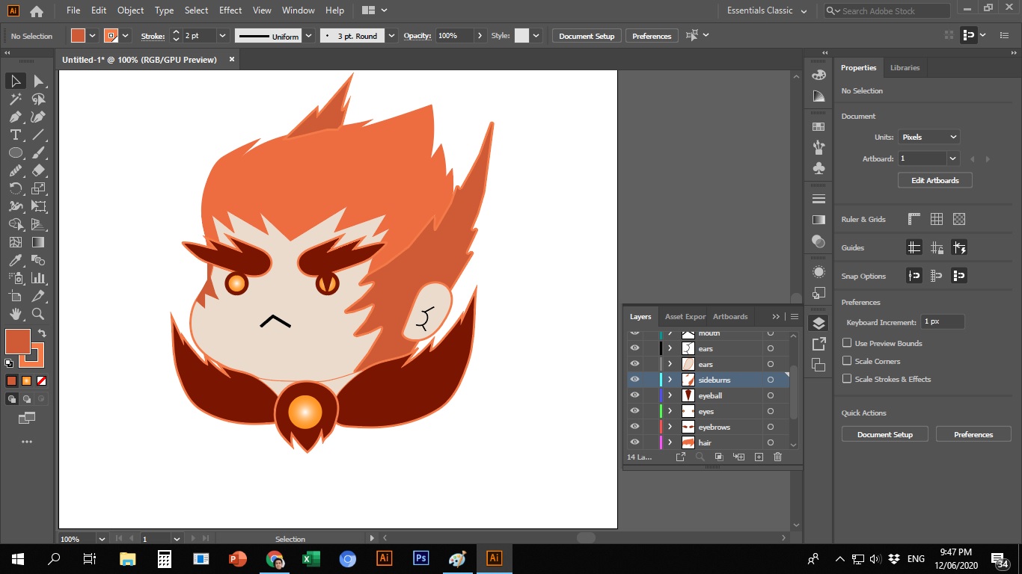
Task: Select the Selection (black arrow) tool
Action: point(15,81)
